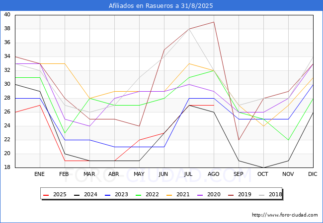The width and height of the screenshot is (323, 223).
Task: Select the 2023 legend label
Action: tap(121, 194)
